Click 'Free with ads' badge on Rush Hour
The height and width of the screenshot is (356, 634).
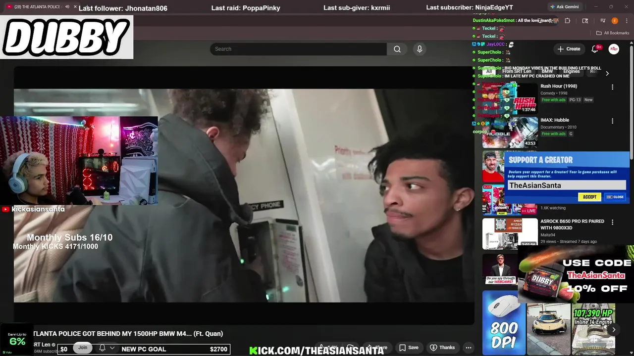point(553,100)
